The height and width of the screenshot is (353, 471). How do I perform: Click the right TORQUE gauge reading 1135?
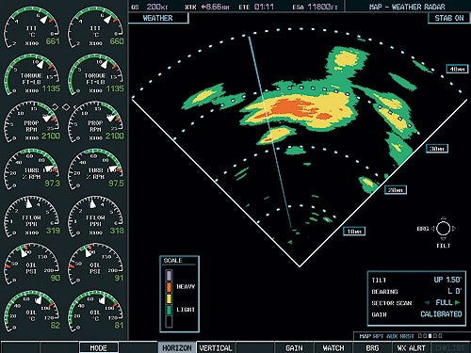(96, 75)
